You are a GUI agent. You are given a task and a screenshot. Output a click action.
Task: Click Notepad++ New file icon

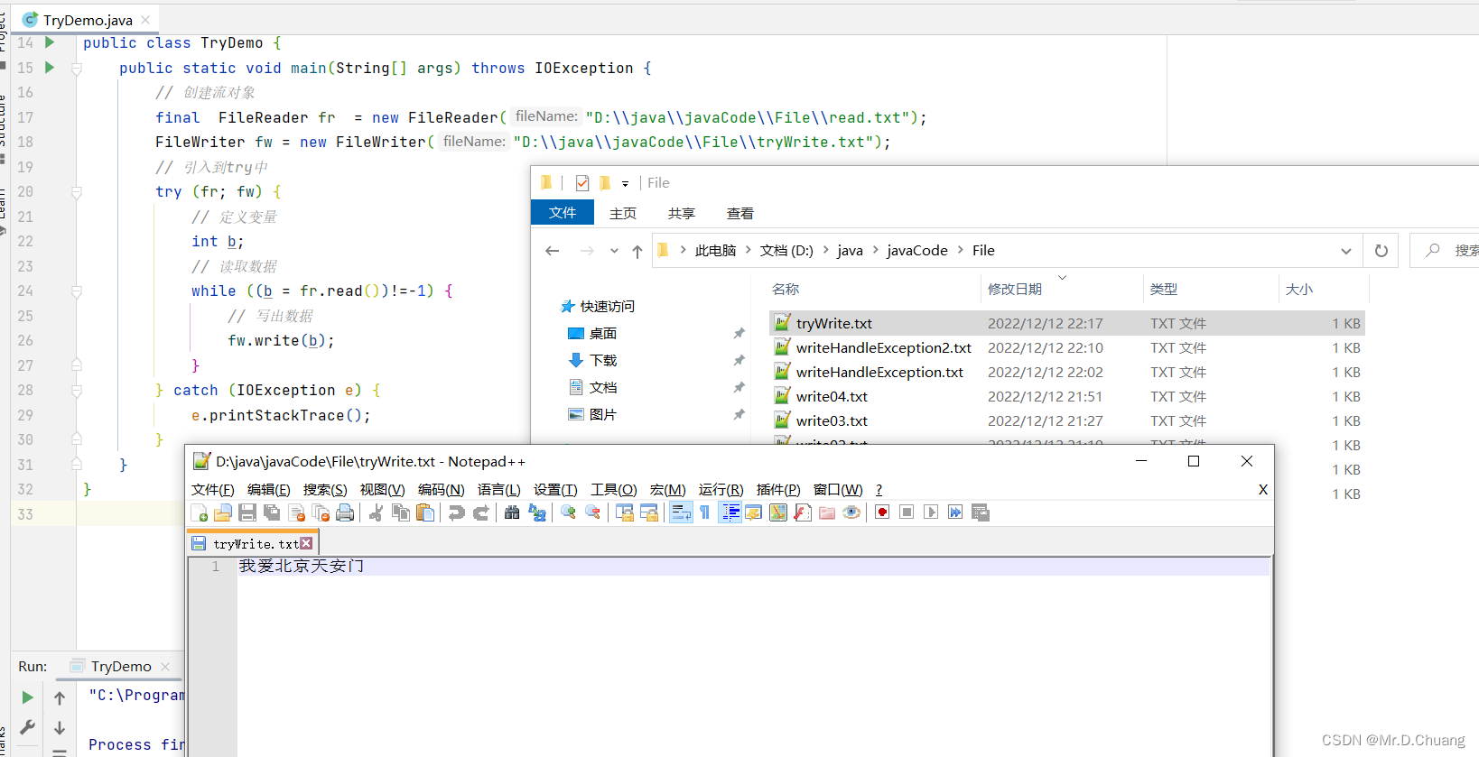click(x=200, y=512)
